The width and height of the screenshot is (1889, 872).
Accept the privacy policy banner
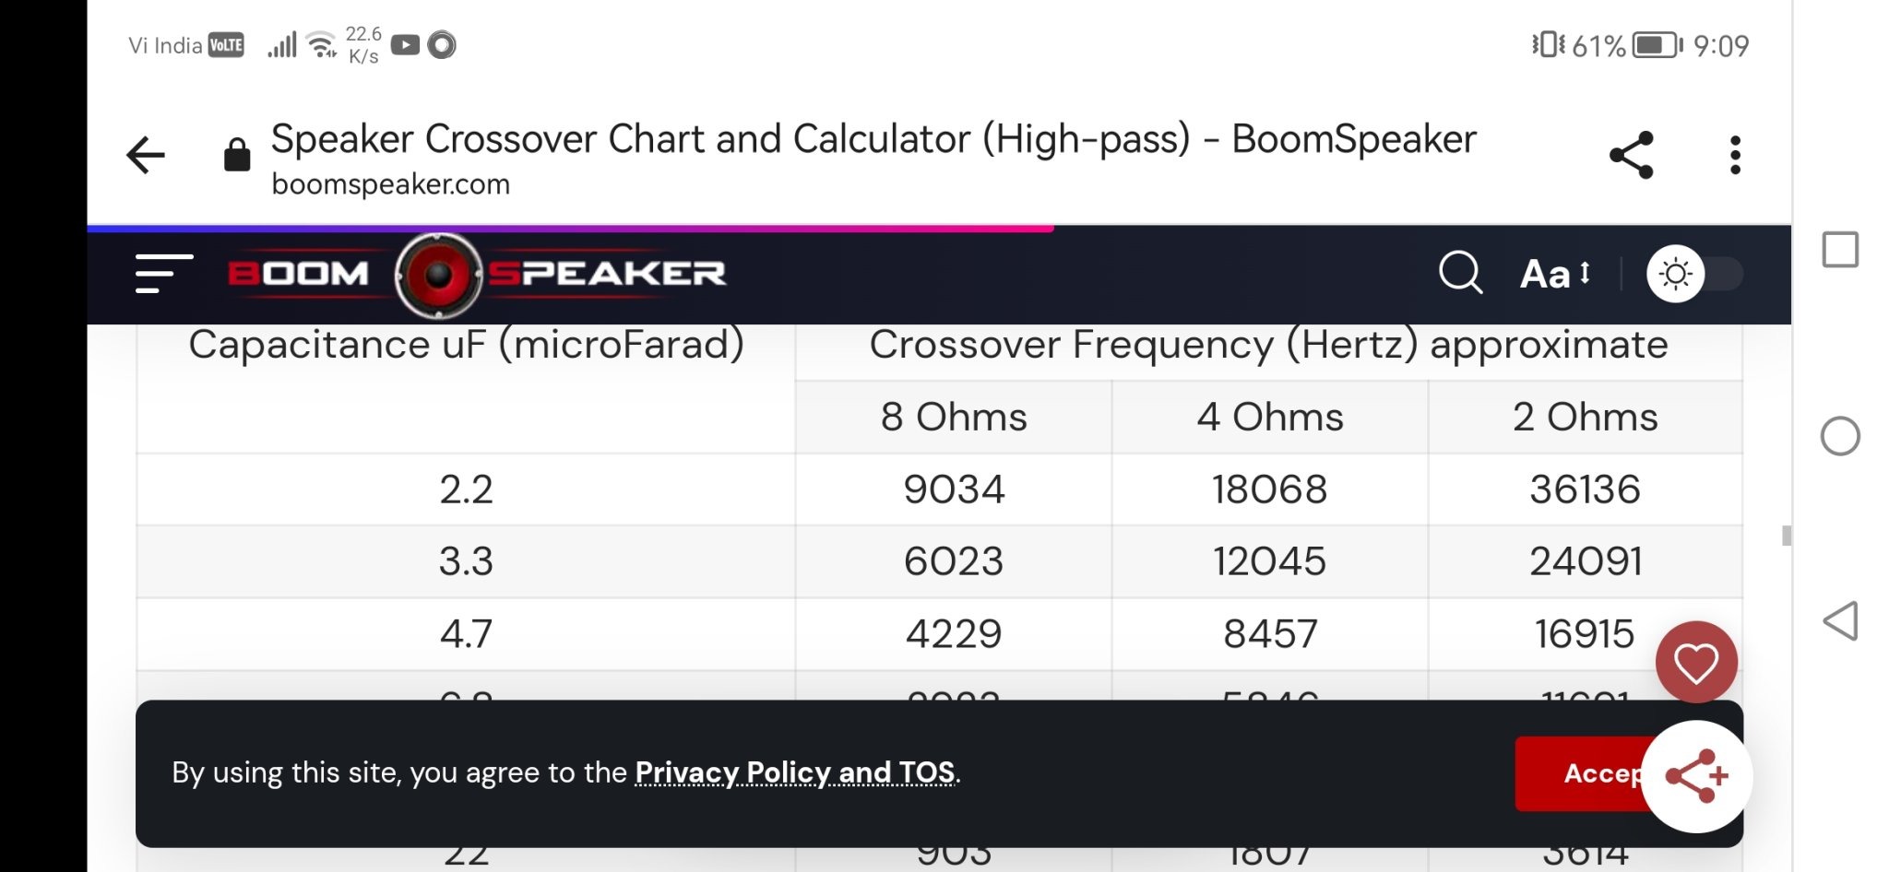1582,773
